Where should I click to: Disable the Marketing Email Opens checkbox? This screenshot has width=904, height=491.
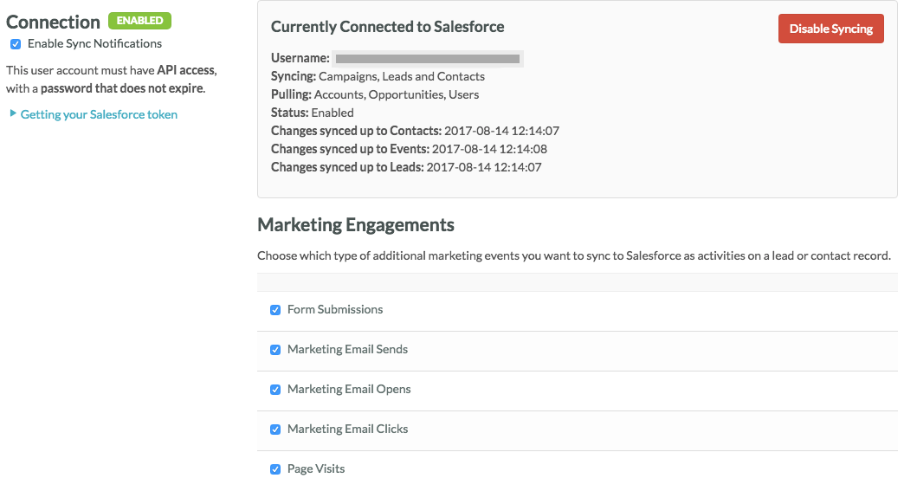275,390
